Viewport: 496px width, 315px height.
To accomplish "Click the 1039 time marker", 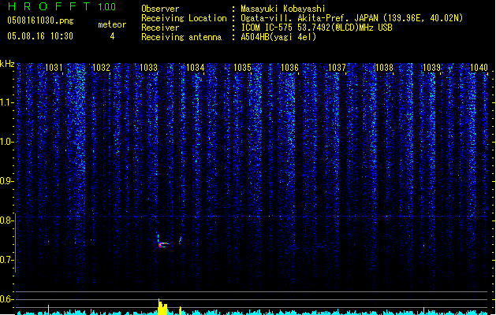I will 432,68.
